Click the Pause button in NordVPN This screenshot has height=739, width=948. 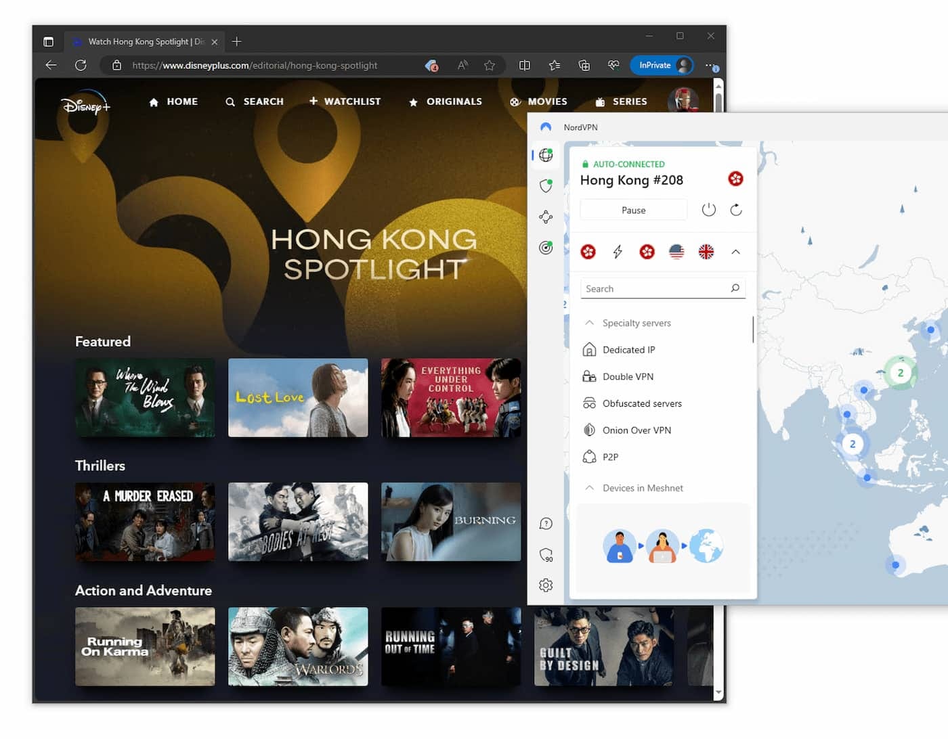(x=634, y=210)
